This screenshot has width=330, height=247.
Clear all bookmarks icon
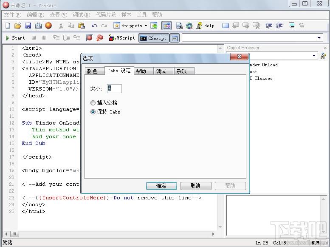click(x=256, y=26)
